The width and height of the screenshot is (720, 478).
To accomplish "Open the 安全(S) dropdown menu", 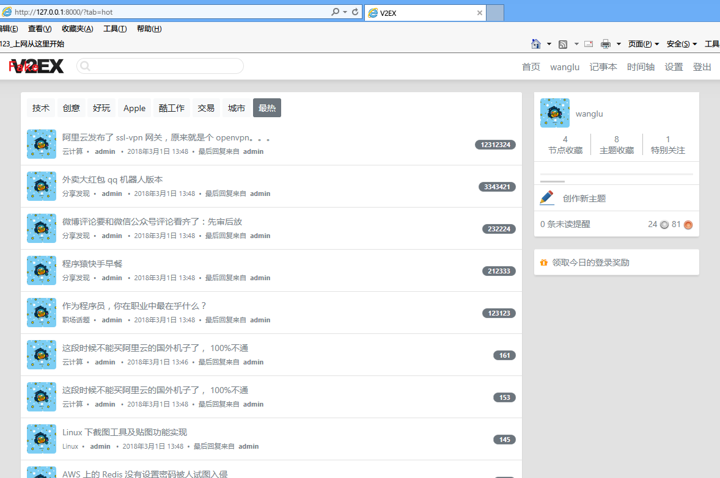I will tap(681, 44).
